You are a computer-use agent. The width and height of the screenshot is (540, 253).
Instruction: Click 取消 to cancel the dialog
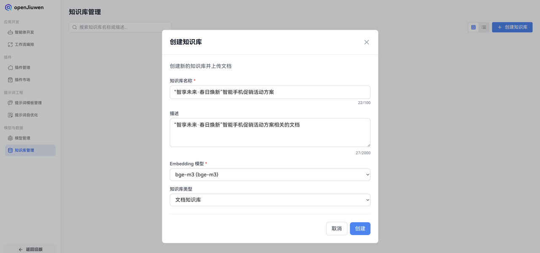point(336,228)
